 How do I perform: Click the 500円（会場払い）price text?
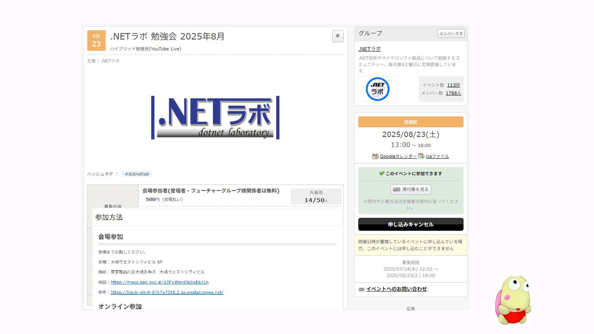164,199
